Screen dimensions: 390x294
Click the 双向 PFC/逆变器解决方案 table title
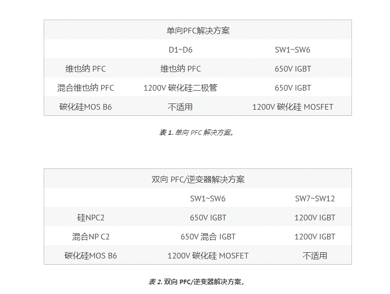198,180
